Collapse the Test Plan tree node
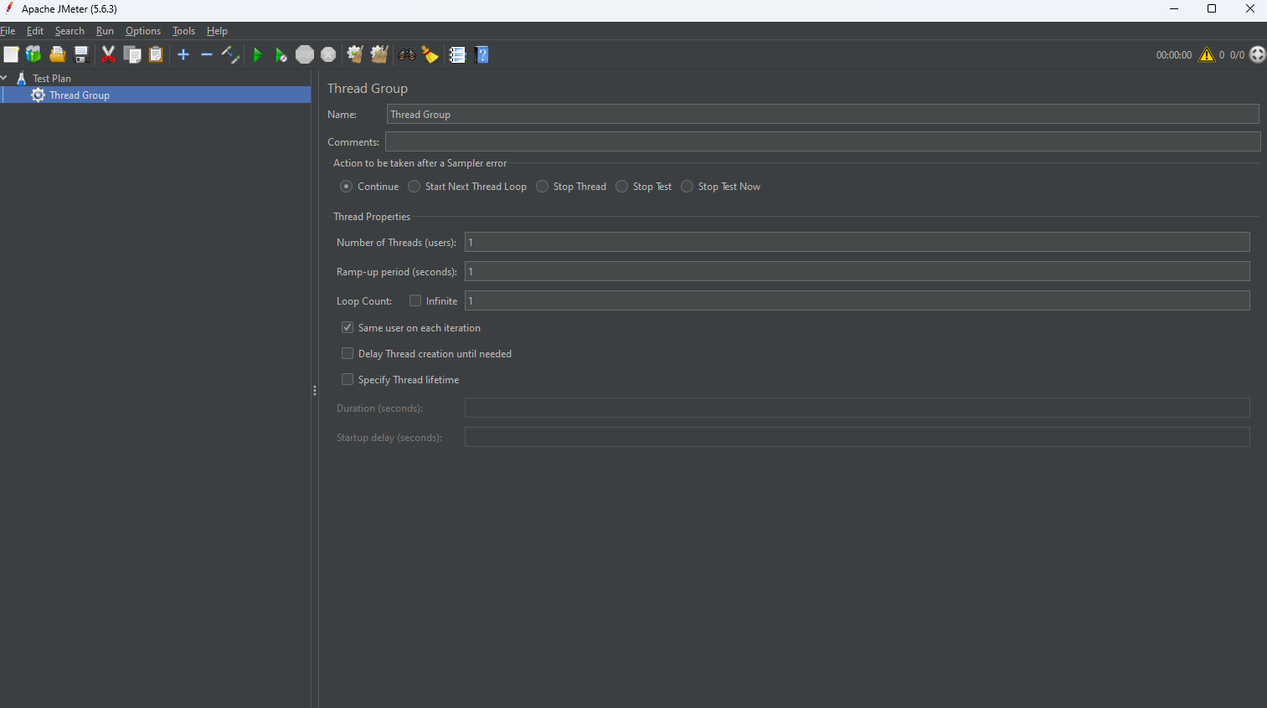 coord(4,78)
